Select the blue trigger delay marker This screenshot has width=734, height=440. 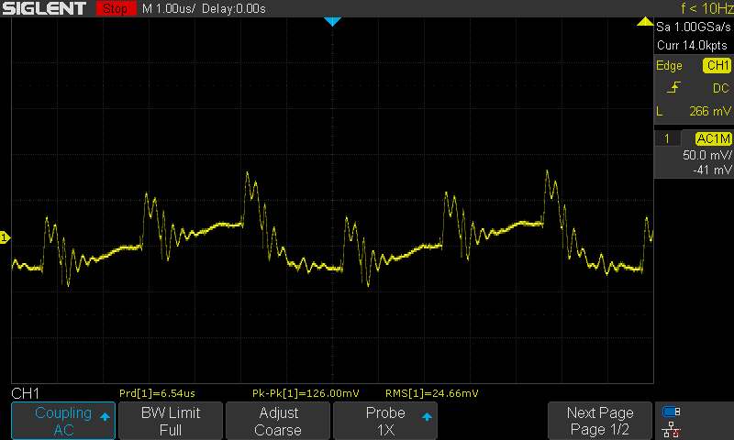pyautogui.click(x=332, y=21)
